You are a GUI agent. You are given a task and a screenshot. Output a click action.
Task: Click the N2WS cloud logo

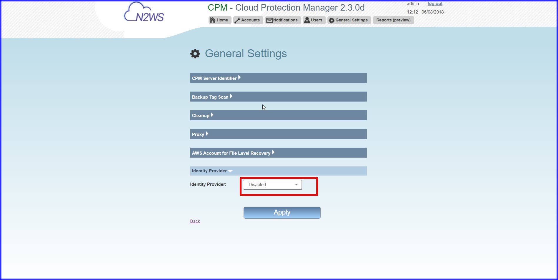[144, 12]
